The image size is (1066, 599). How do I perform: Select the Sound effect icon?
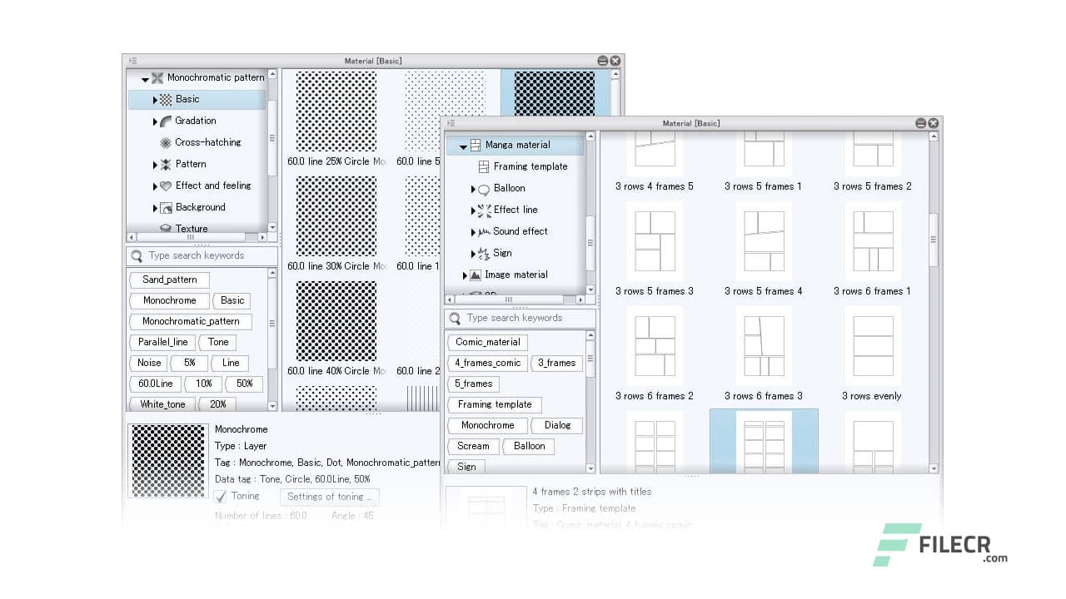click(484, 231)
